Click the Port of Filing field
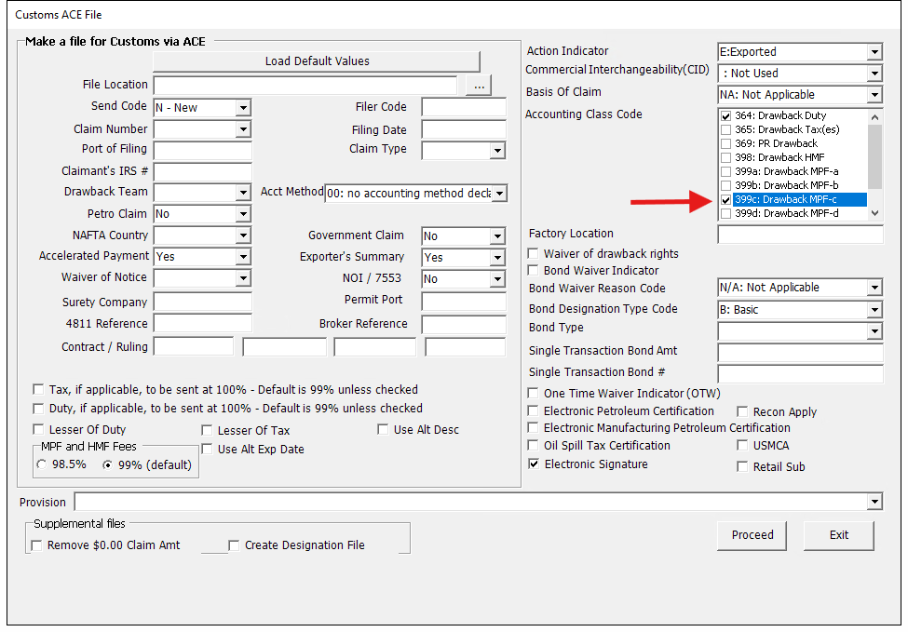The height and width of the screenshot is (632, 908). tap(203, 151)
